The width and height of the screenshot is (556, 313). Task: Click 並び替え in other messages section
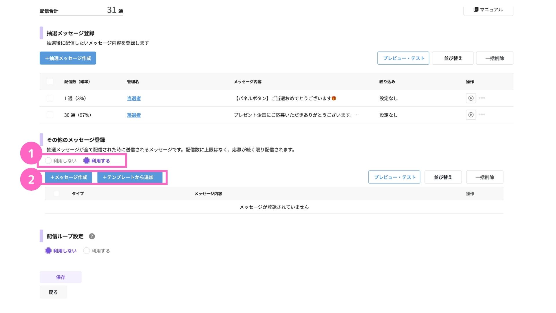[x=443, y=177]
